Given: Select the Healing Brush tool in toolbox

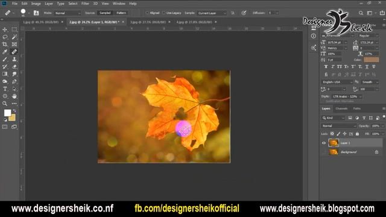Looking at the screenshot, I should (x=14, y=52).
